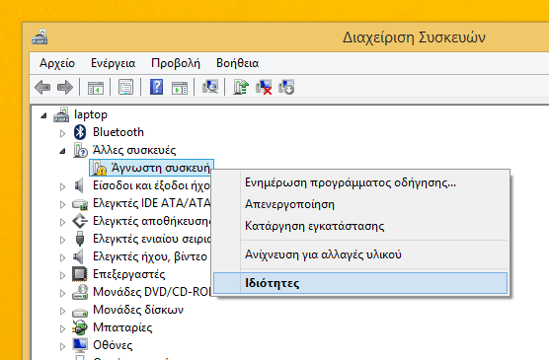Click the storage controllers icon
Image resolution: width=549 pixels, height=360 pixels.
pyautogui.click(x=80, y=221)
